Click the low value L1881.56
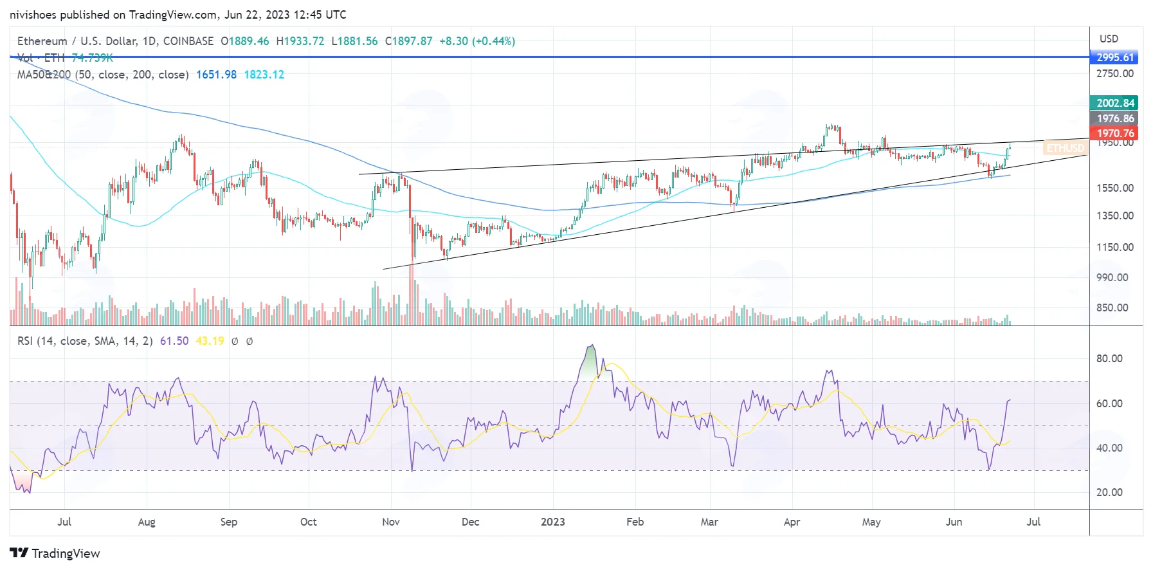 pos(354,41)
